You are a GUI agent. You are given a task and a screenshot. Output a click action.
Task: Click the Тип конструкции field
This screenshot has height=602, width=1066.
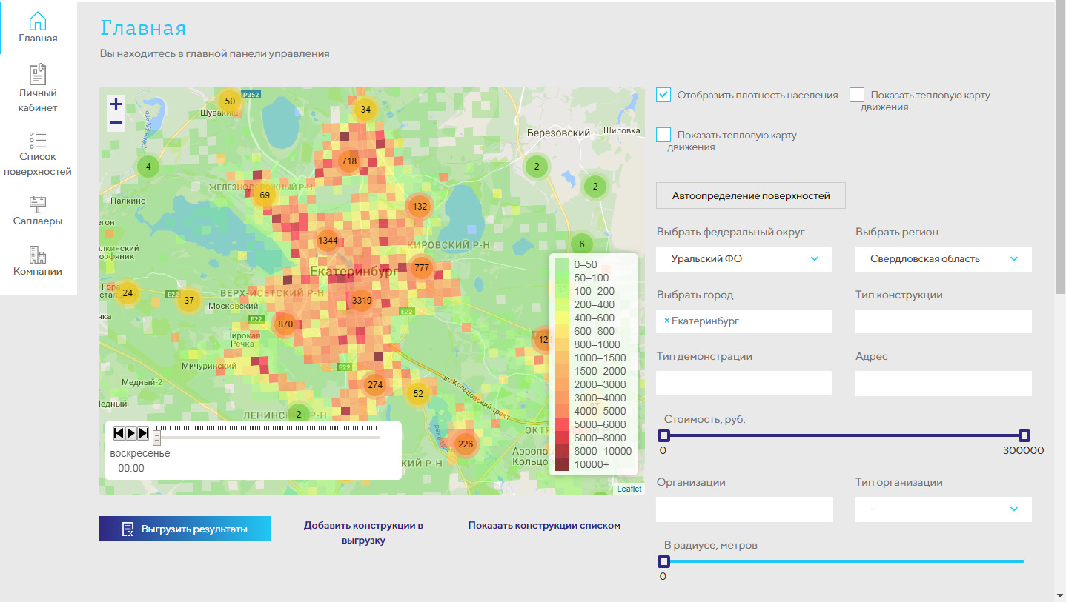(x=944, y=321)
